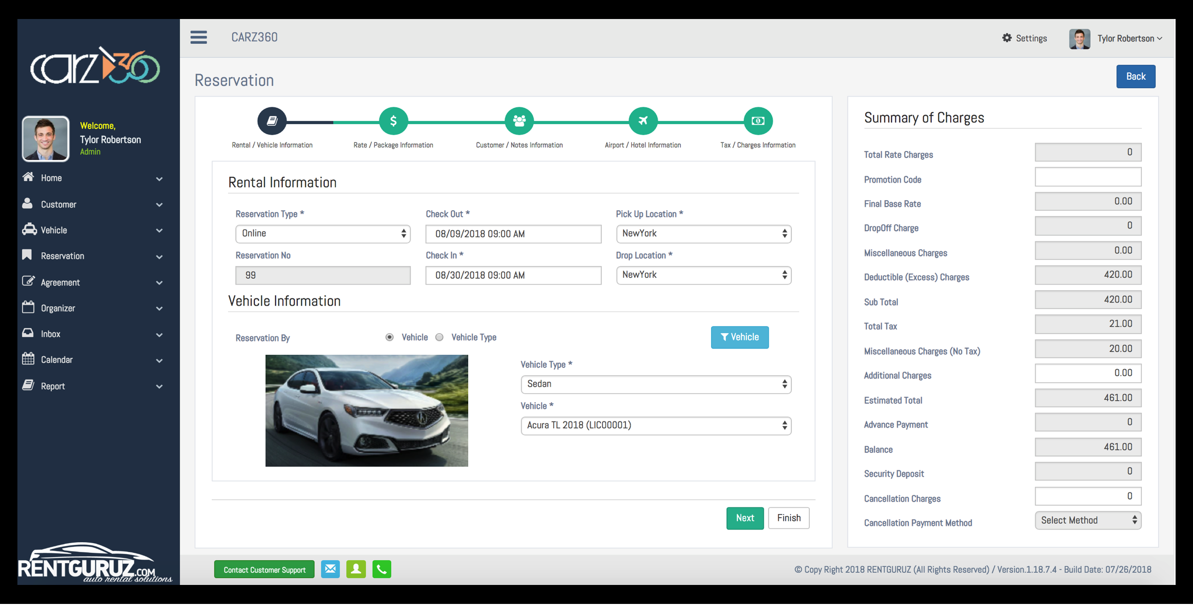Viewport: 1193px width, 605px height.
Task: Click the Promotion Code input field
Action: coord(1087,177)
